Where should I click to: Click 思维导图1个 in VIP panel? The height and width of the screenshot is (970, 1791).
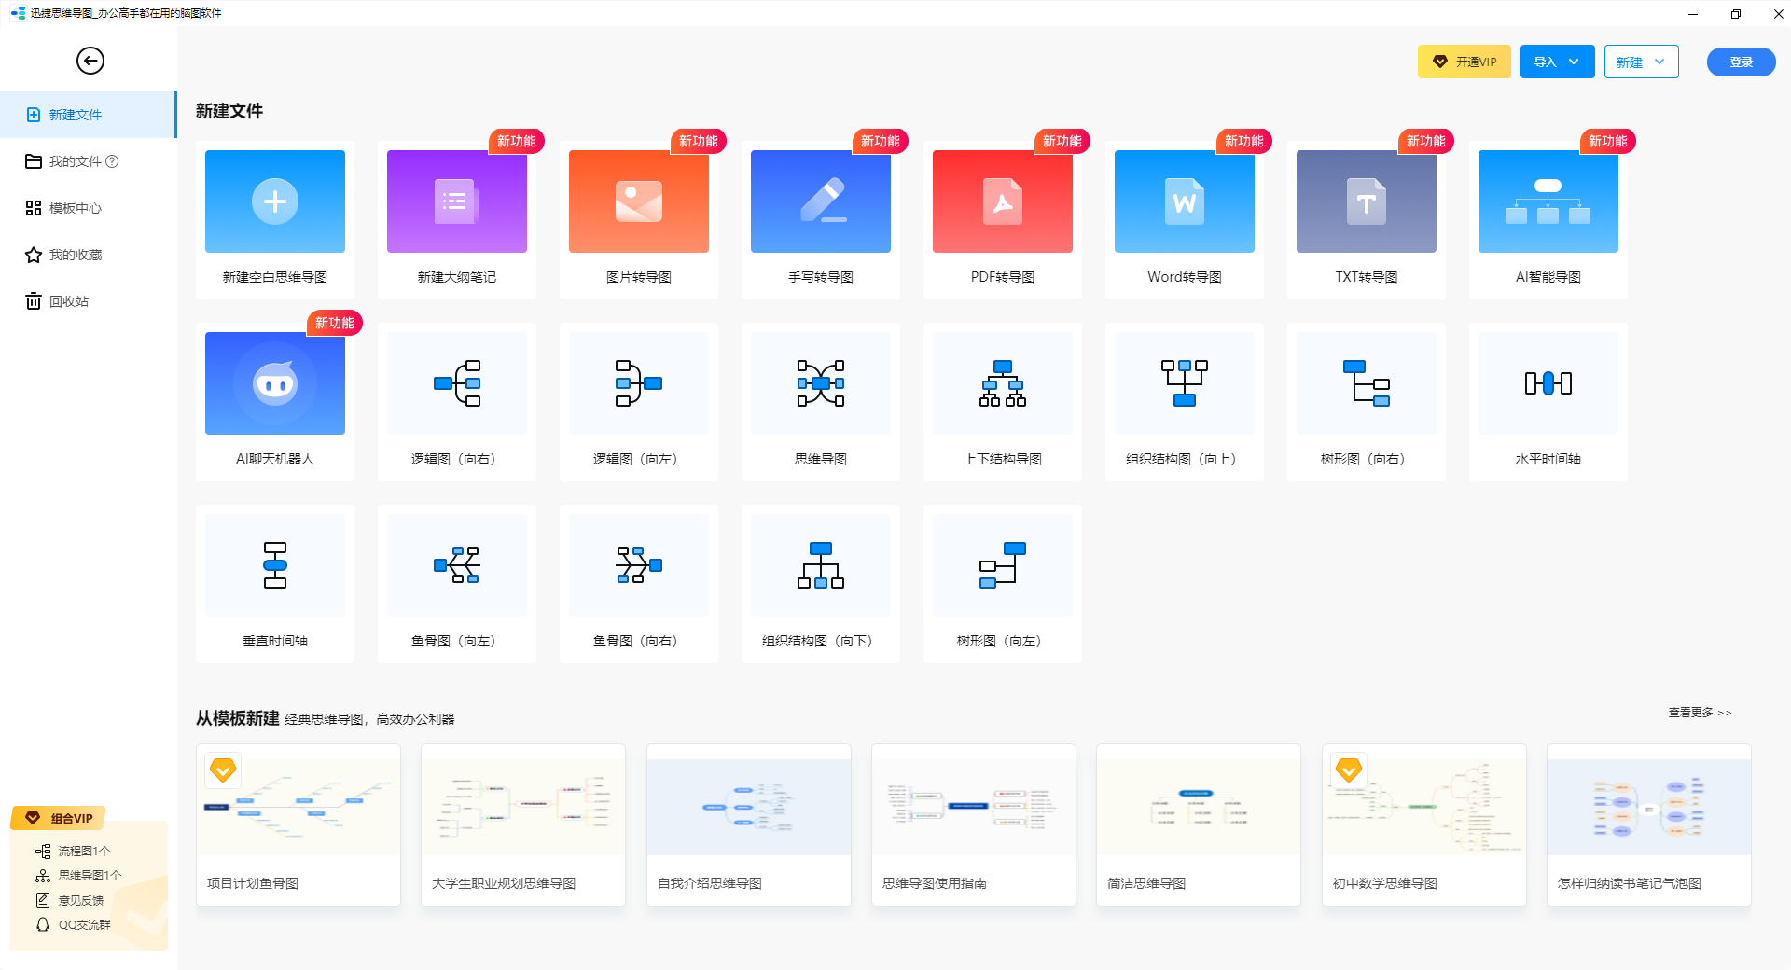(x=78, y=875)
